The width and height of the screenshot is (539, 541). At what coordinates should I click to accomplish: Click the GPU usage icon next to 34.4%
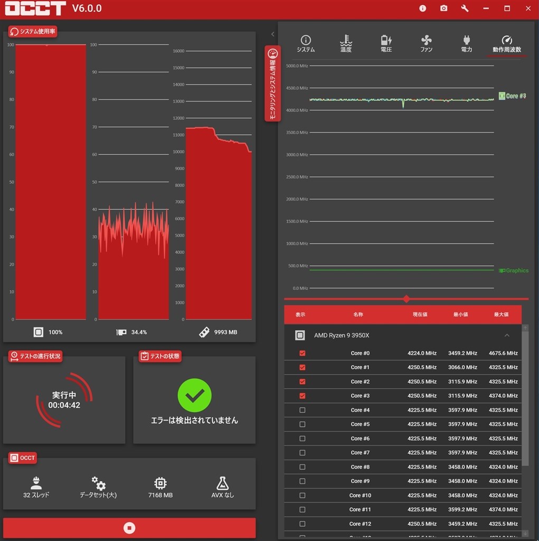[121, 332]
